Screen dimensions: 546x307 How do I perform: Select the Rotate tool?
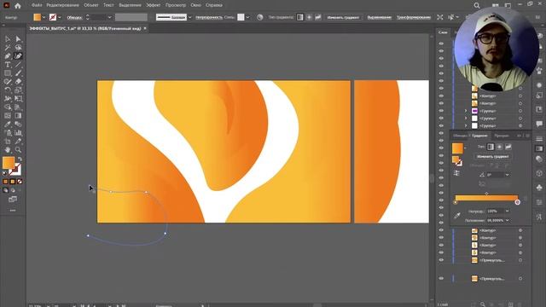pyautogui.click(x=8, y=90)
